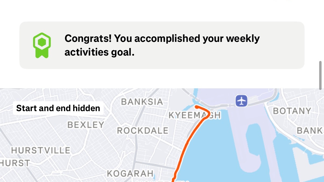Viewport: 324px width, 182px height.
Task: Click the BEXLEY suburb label
Action: point(86,125)
